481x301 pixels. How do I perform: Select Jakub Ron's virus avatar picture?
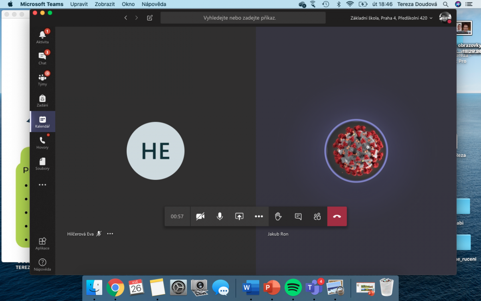pyautogui.click(x=356, y=151)
